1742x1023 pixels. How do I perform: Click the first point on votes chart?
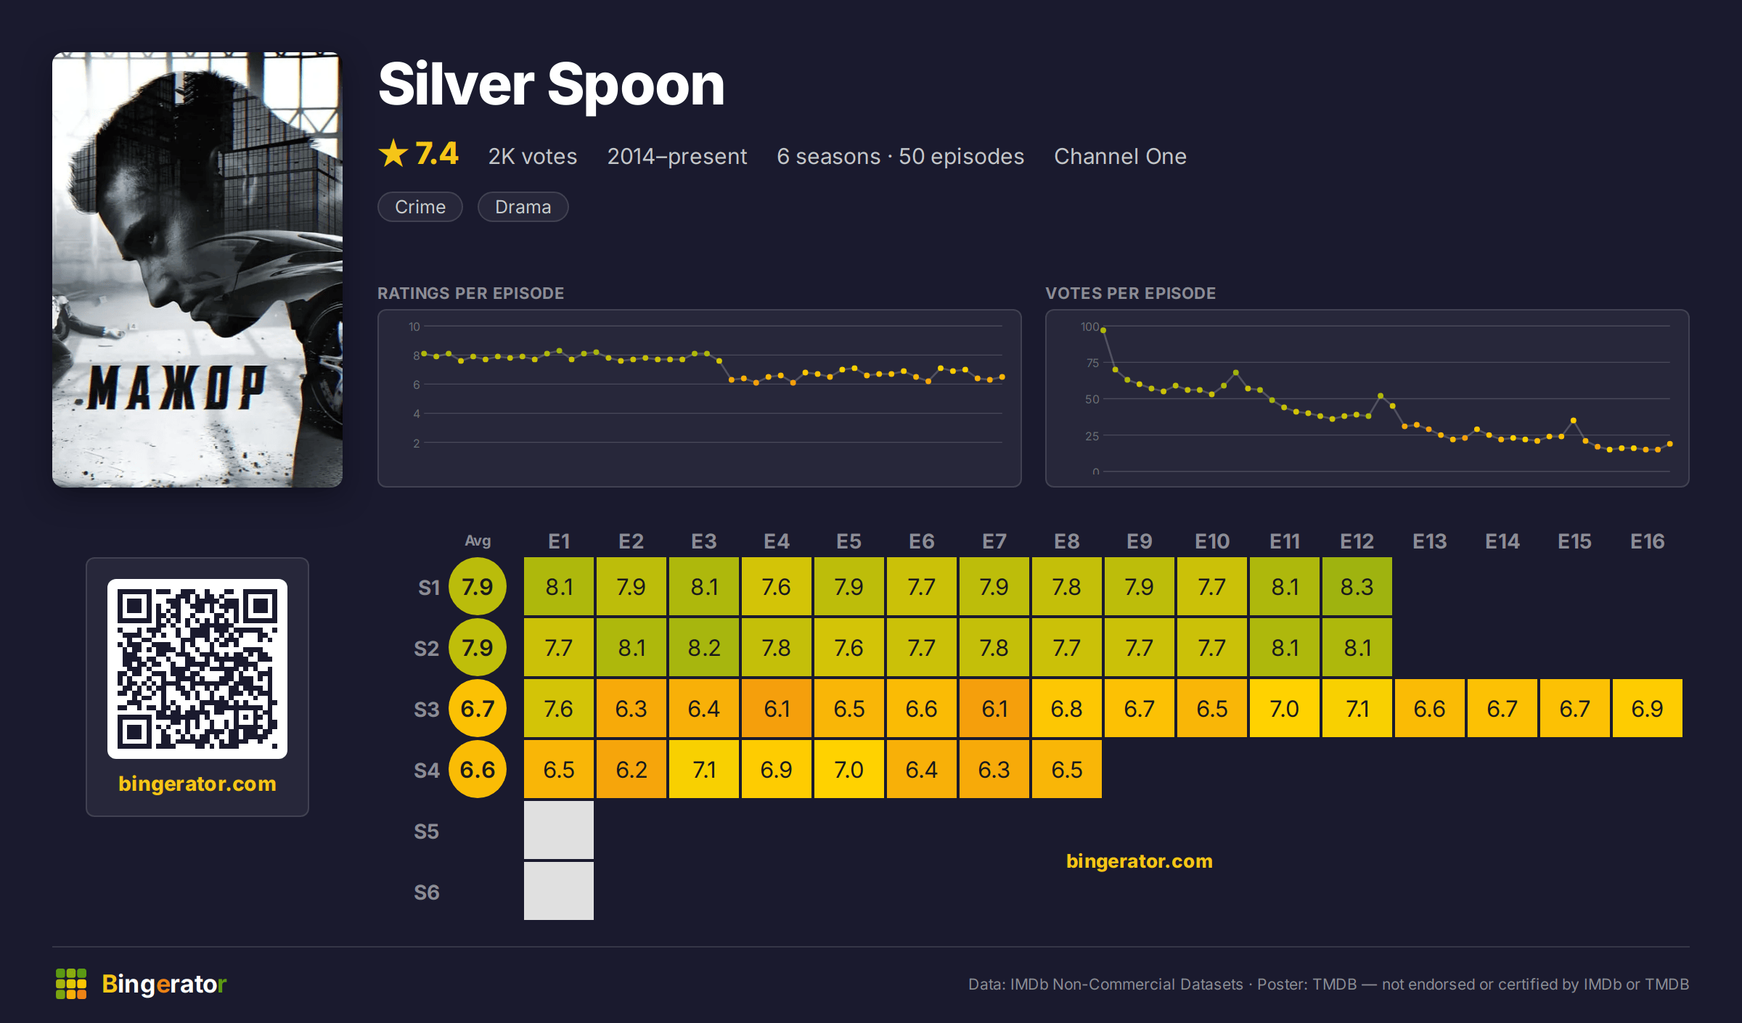[1103, 330]
